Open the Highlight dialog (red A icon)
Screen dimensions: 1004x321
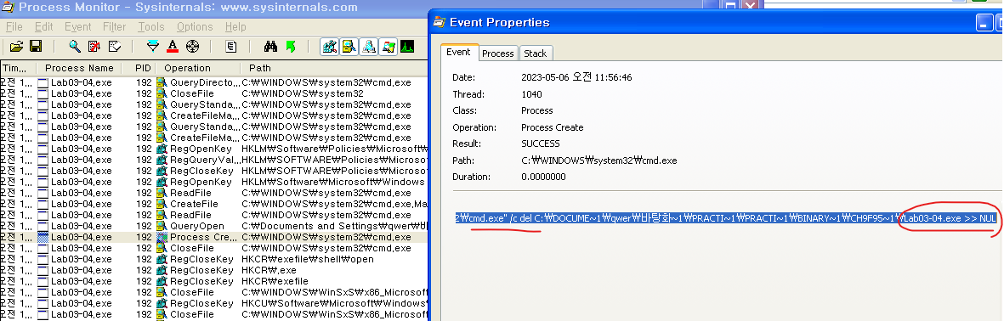pyautogui.click(x=173, y=46)
